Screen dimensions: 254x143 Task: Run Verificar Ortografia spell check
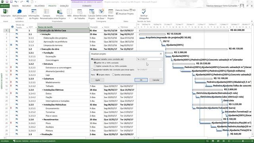point(144,14)
